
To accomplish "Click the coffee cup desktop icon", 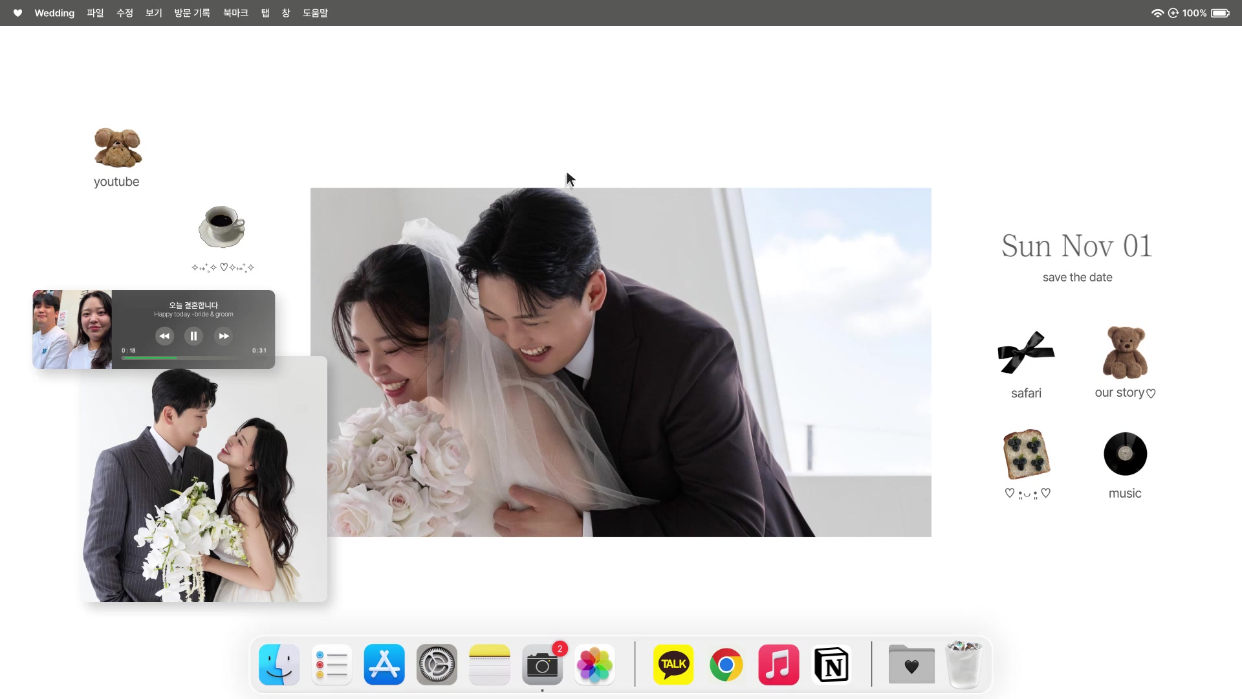I will point(222,227).
